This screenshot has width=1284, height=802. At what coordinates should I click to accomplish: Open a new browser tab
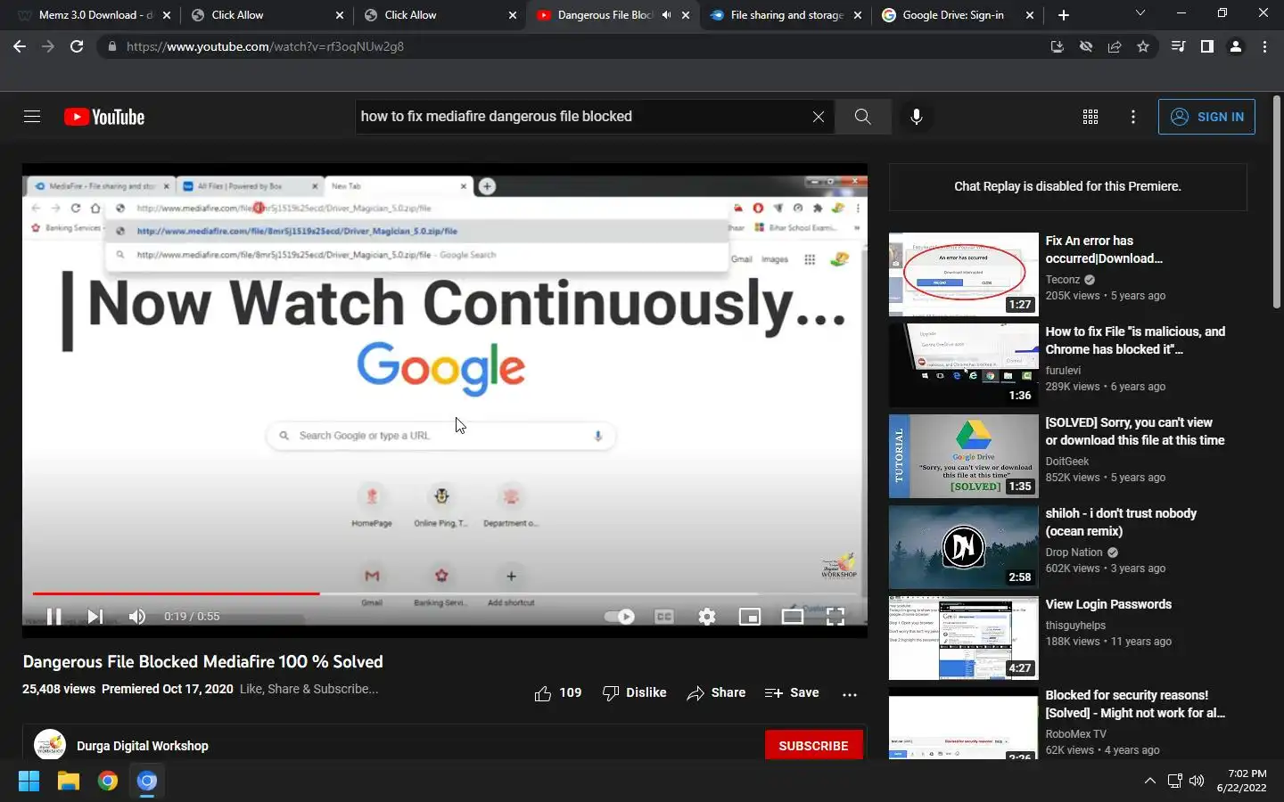1064,15
